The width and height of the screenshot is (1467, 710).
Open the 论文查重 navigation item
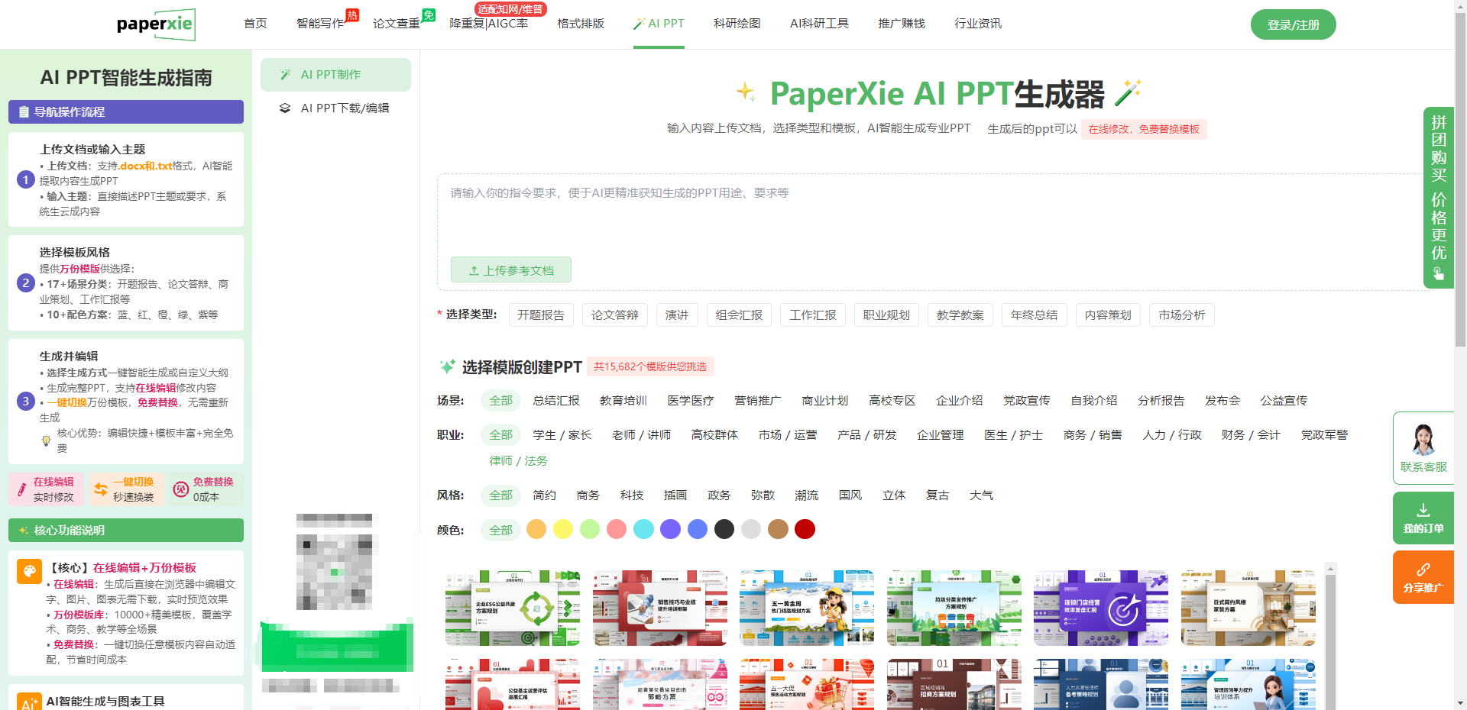(397, 24)
